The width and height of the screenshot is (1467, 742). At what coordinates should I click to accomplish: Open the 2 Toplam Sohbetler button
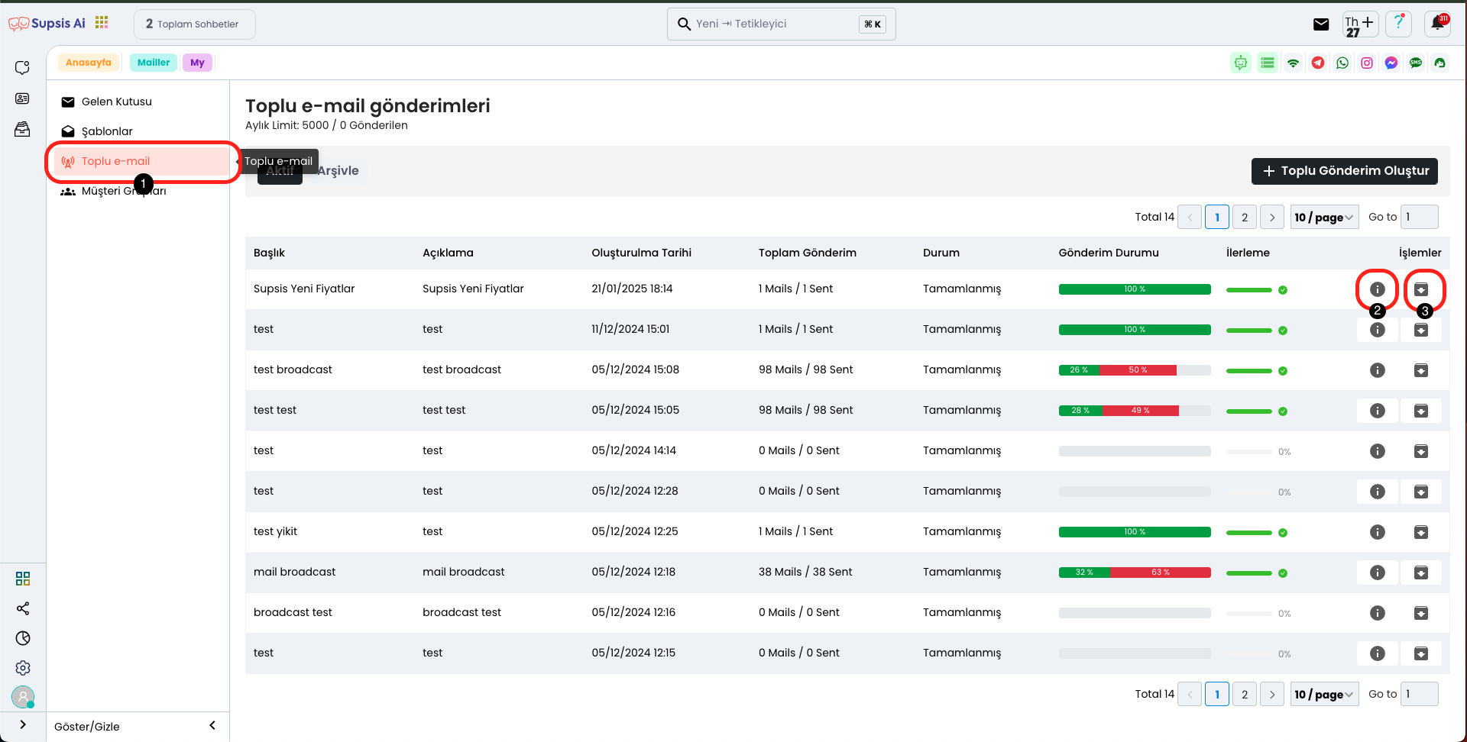(194, 24)
